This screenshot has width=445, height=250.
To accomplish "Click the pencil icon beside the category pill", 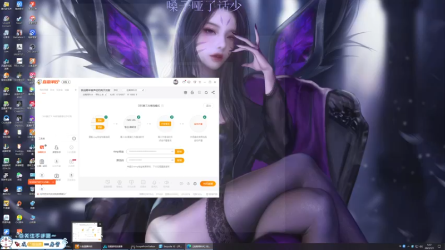I will pyautogui.click(x=143, y=90).
